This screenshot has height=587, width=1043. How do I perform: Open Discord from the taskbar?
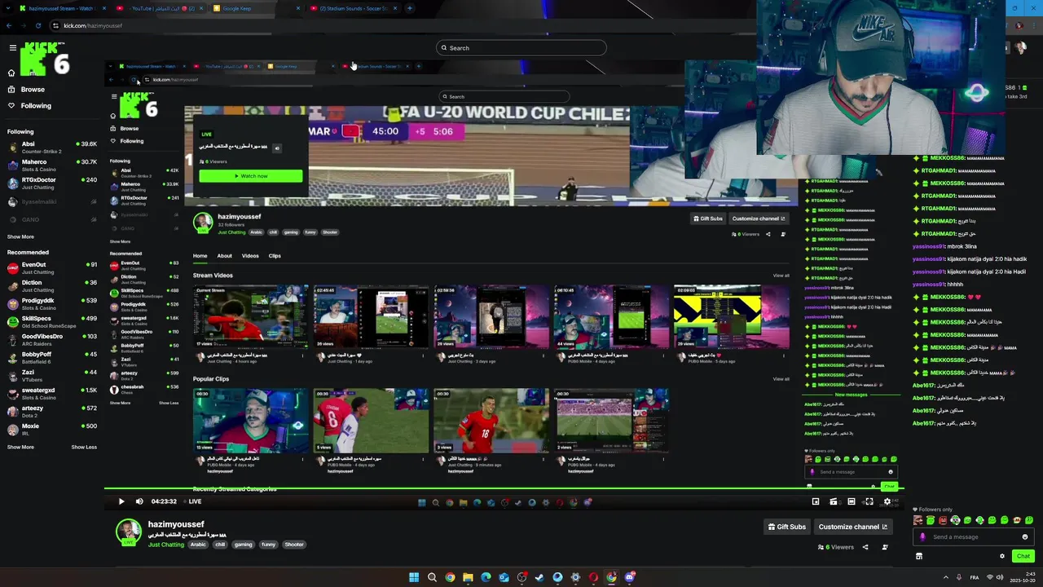point(629,577)
